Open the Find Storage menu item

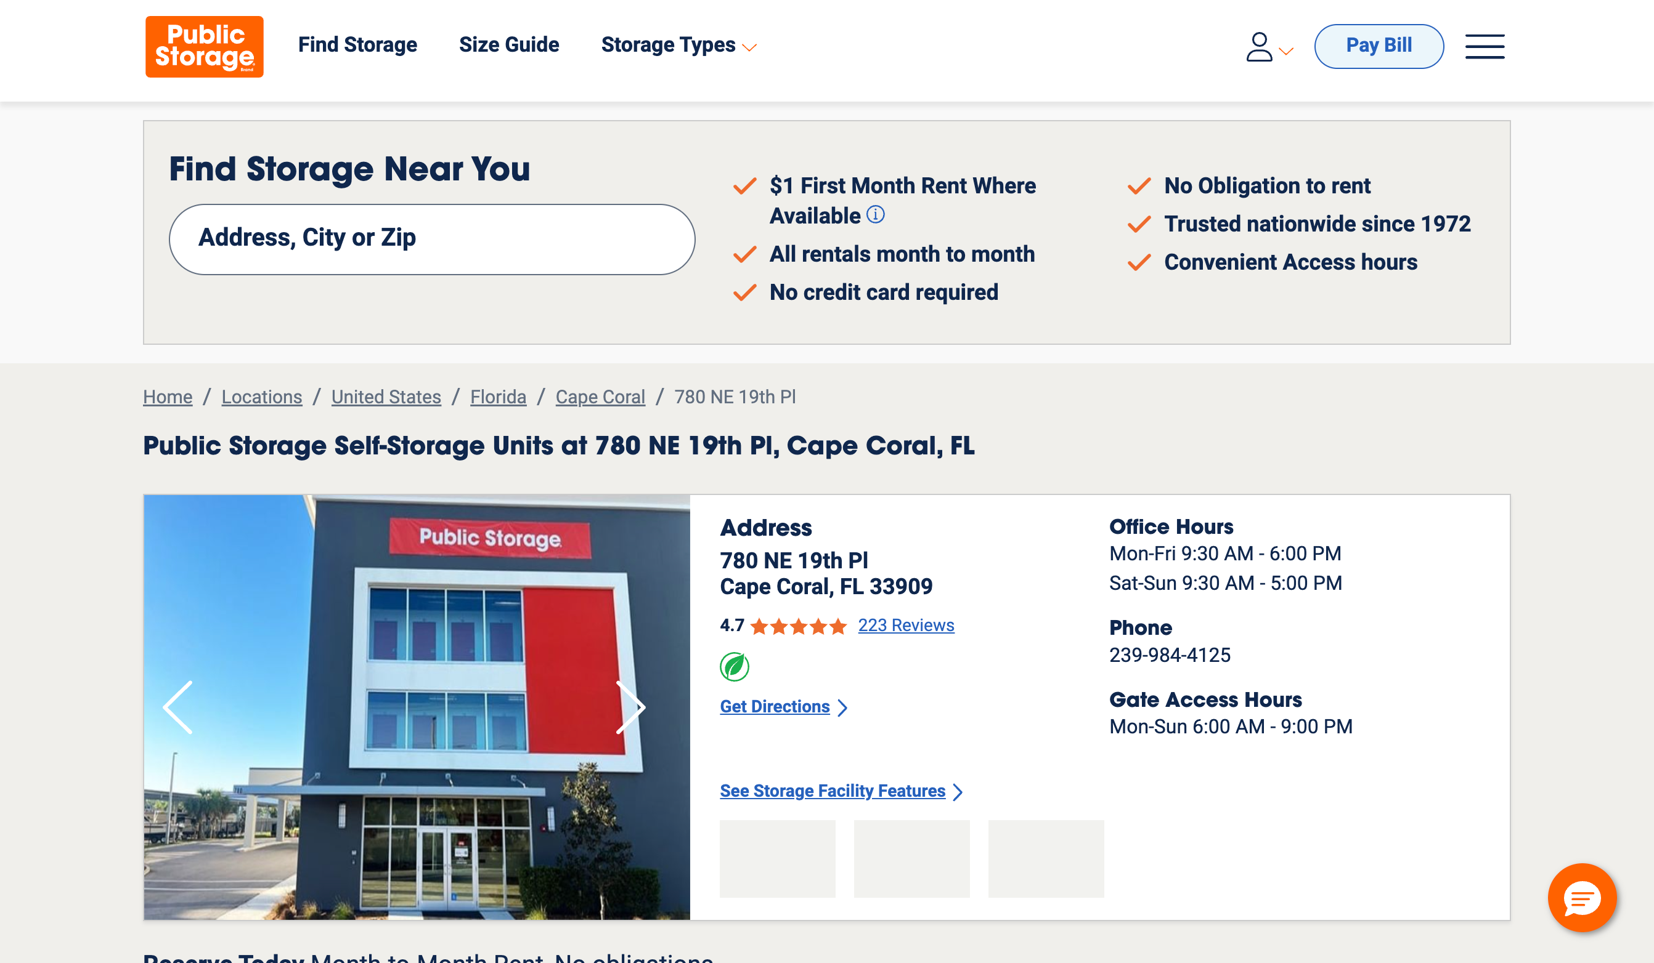tap(357, 44)
